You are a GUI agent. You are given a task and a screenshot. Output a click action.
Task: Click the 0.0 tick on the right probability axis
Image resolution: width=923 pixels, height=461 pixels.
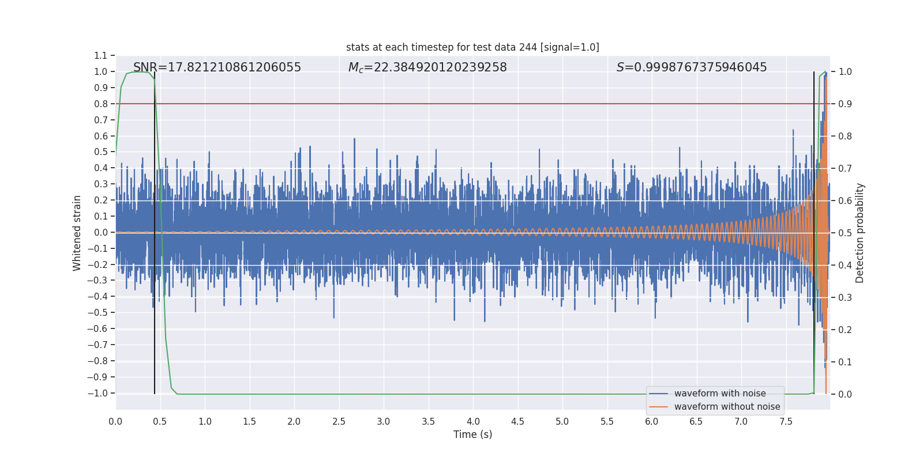point(845,394)
